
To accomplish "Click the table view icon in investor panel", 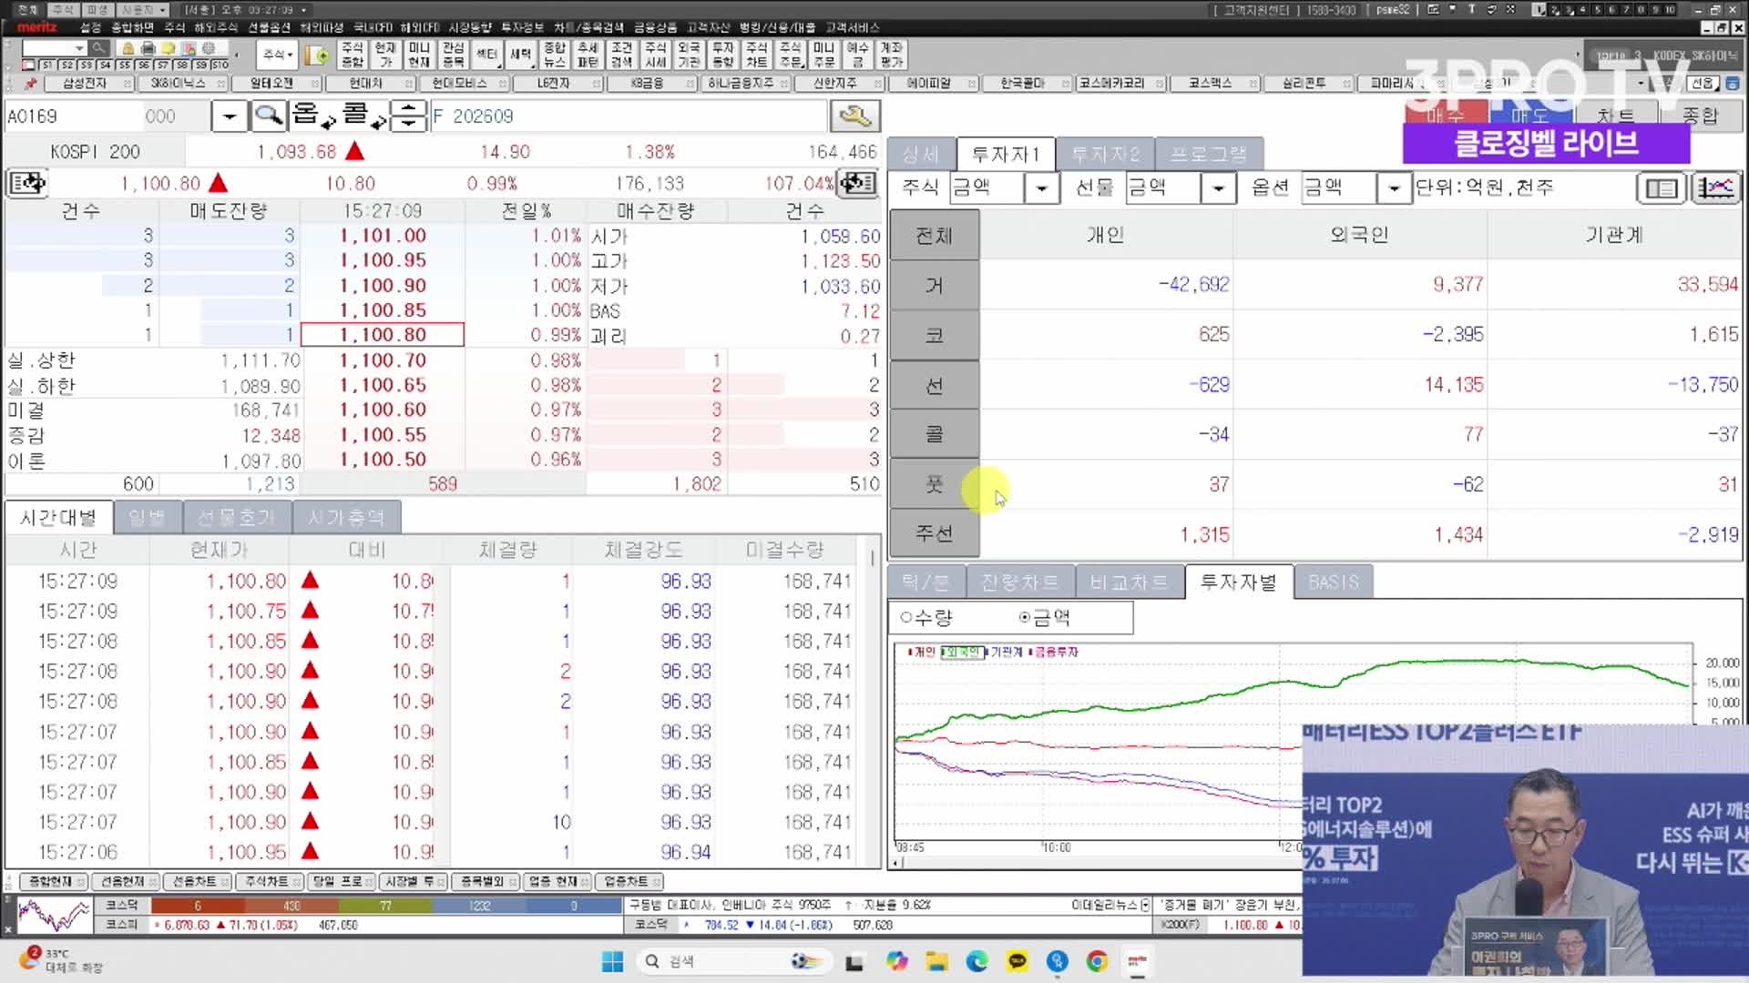I will point(1662,188).
